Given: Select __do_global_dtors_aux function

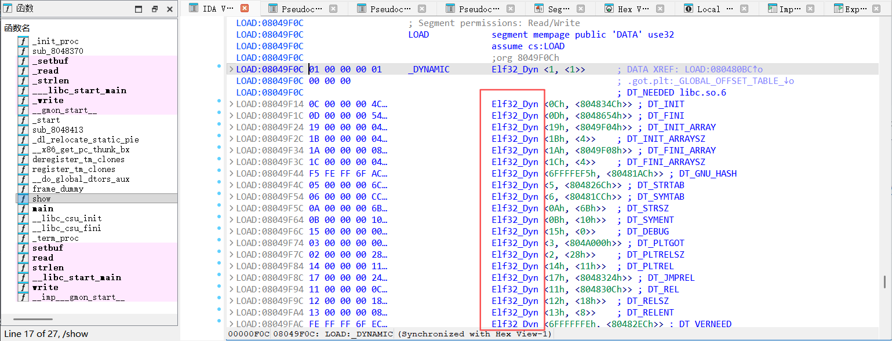Looking at the screenshot, I should [96, 179].
